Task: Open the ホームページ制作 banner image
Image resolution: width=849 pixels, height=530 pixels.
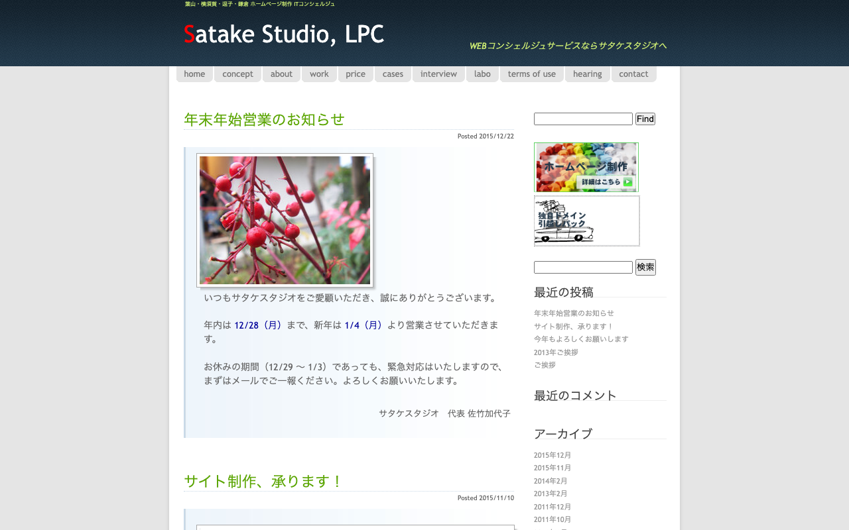Action: (586, 168)
